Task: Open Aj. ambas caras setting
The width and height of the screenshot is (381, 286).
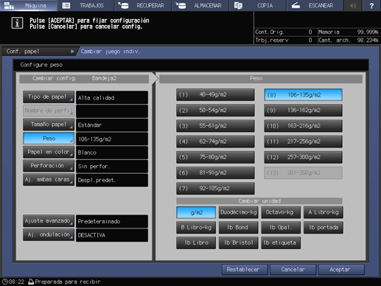Action: pos(49,180)
